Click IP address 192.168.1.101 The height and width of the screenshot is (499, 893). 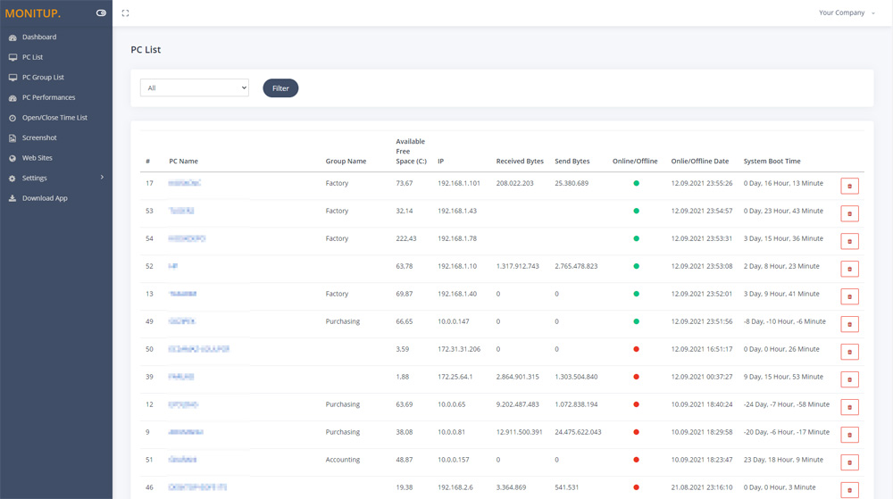pos(459,183)
